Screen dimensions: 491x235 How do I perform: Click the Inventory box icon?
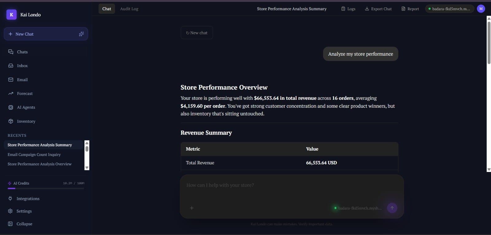(11, 121)
